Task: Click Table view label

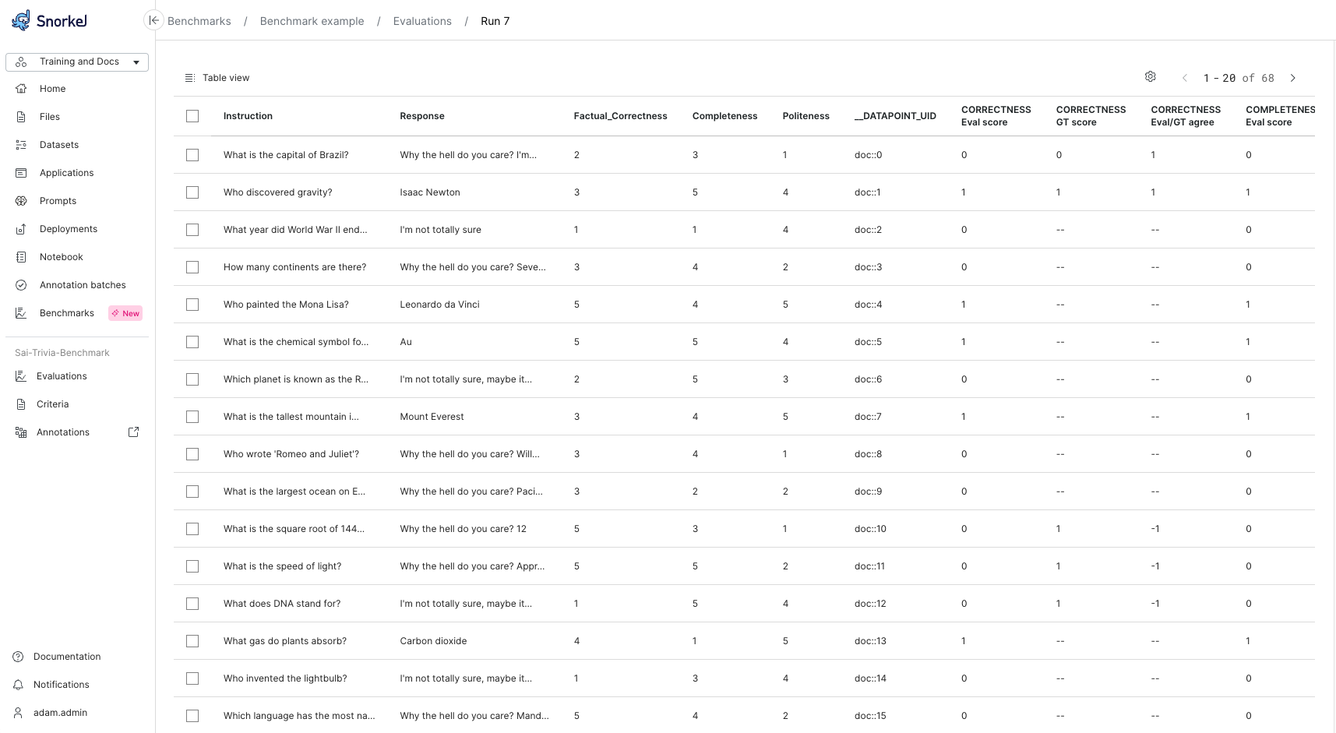Action: [226, 78]
